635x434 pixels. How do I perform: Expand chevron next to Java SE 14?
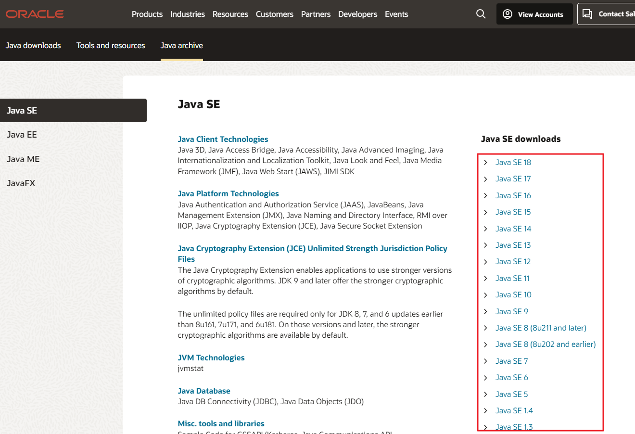(485, 229)
